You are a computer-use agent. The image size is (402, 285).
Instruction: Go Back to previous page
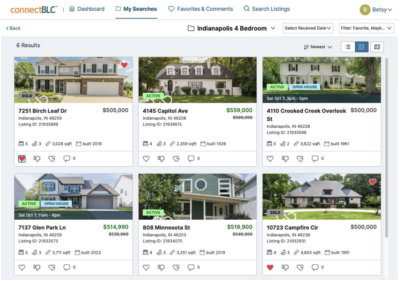(x=13, y=28)
